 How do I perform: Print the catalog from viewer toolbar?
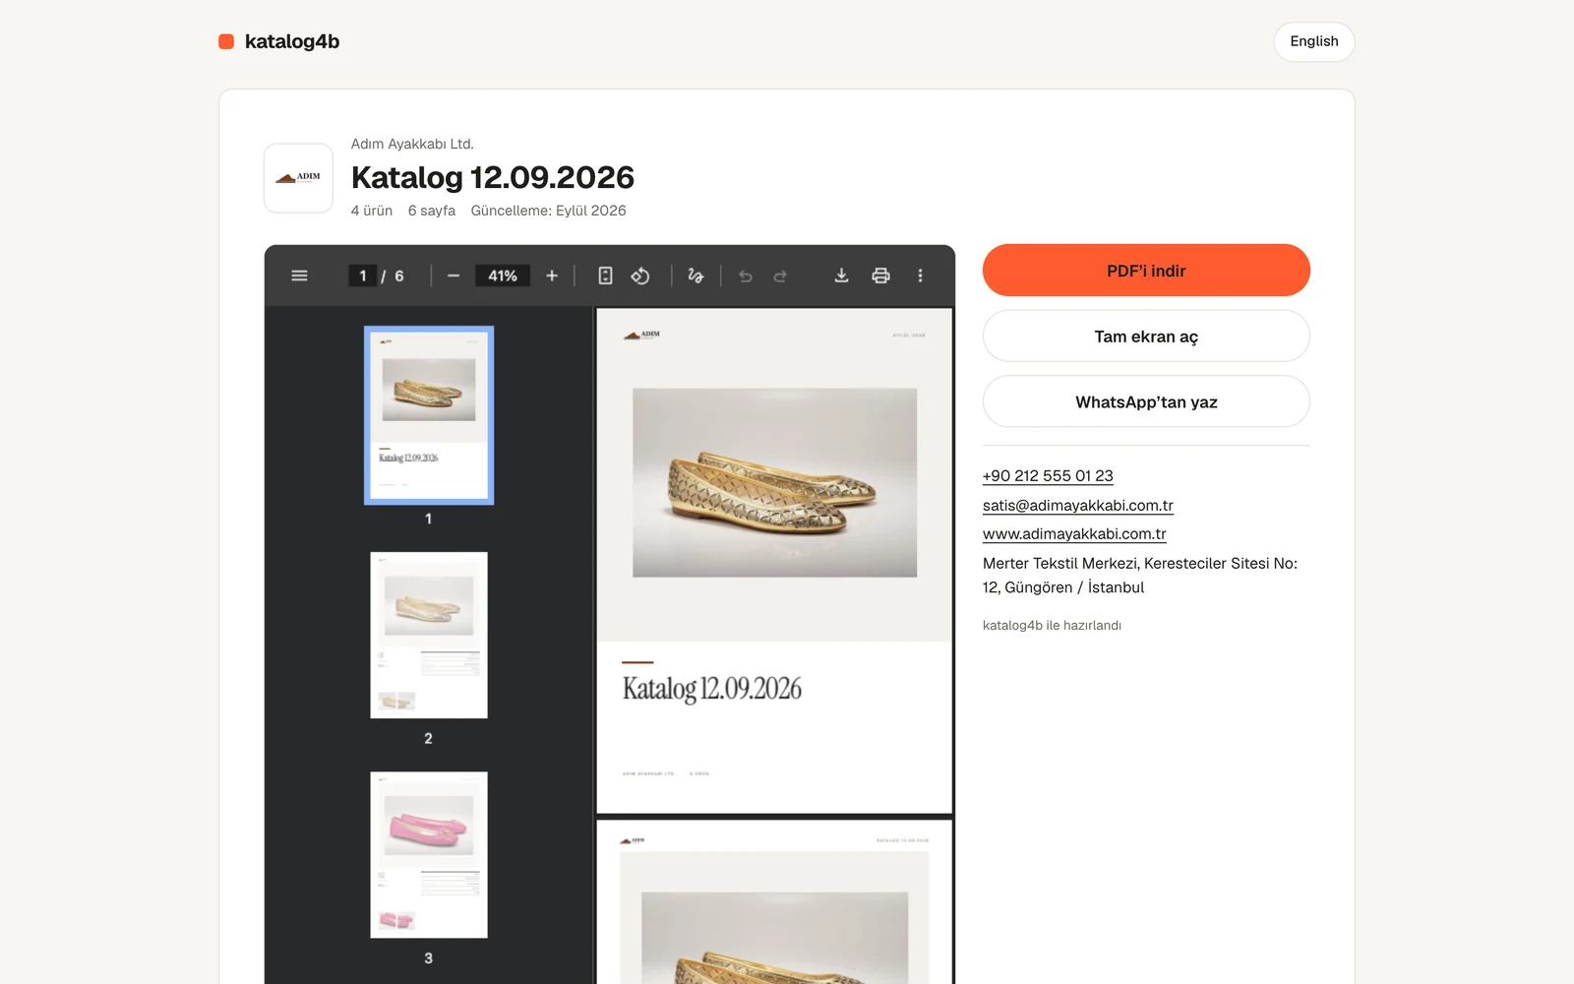(x=880, y=276)
